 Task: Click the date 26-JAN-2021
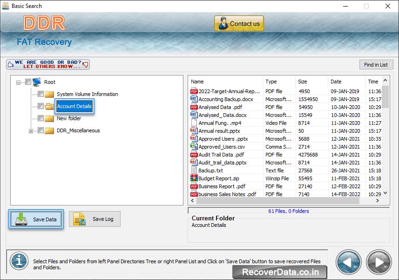point(345,171)
